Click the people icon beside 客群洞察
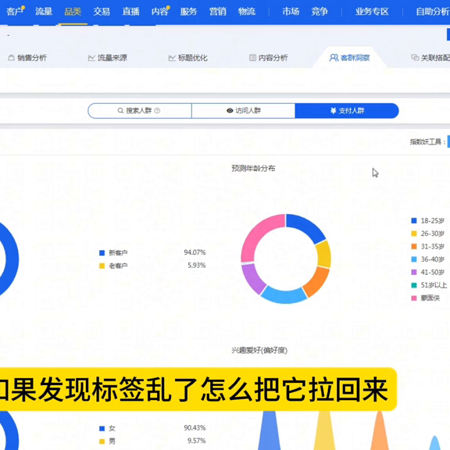Image resolution: width=450 pixels, height=450 pixels. (334, 58)
